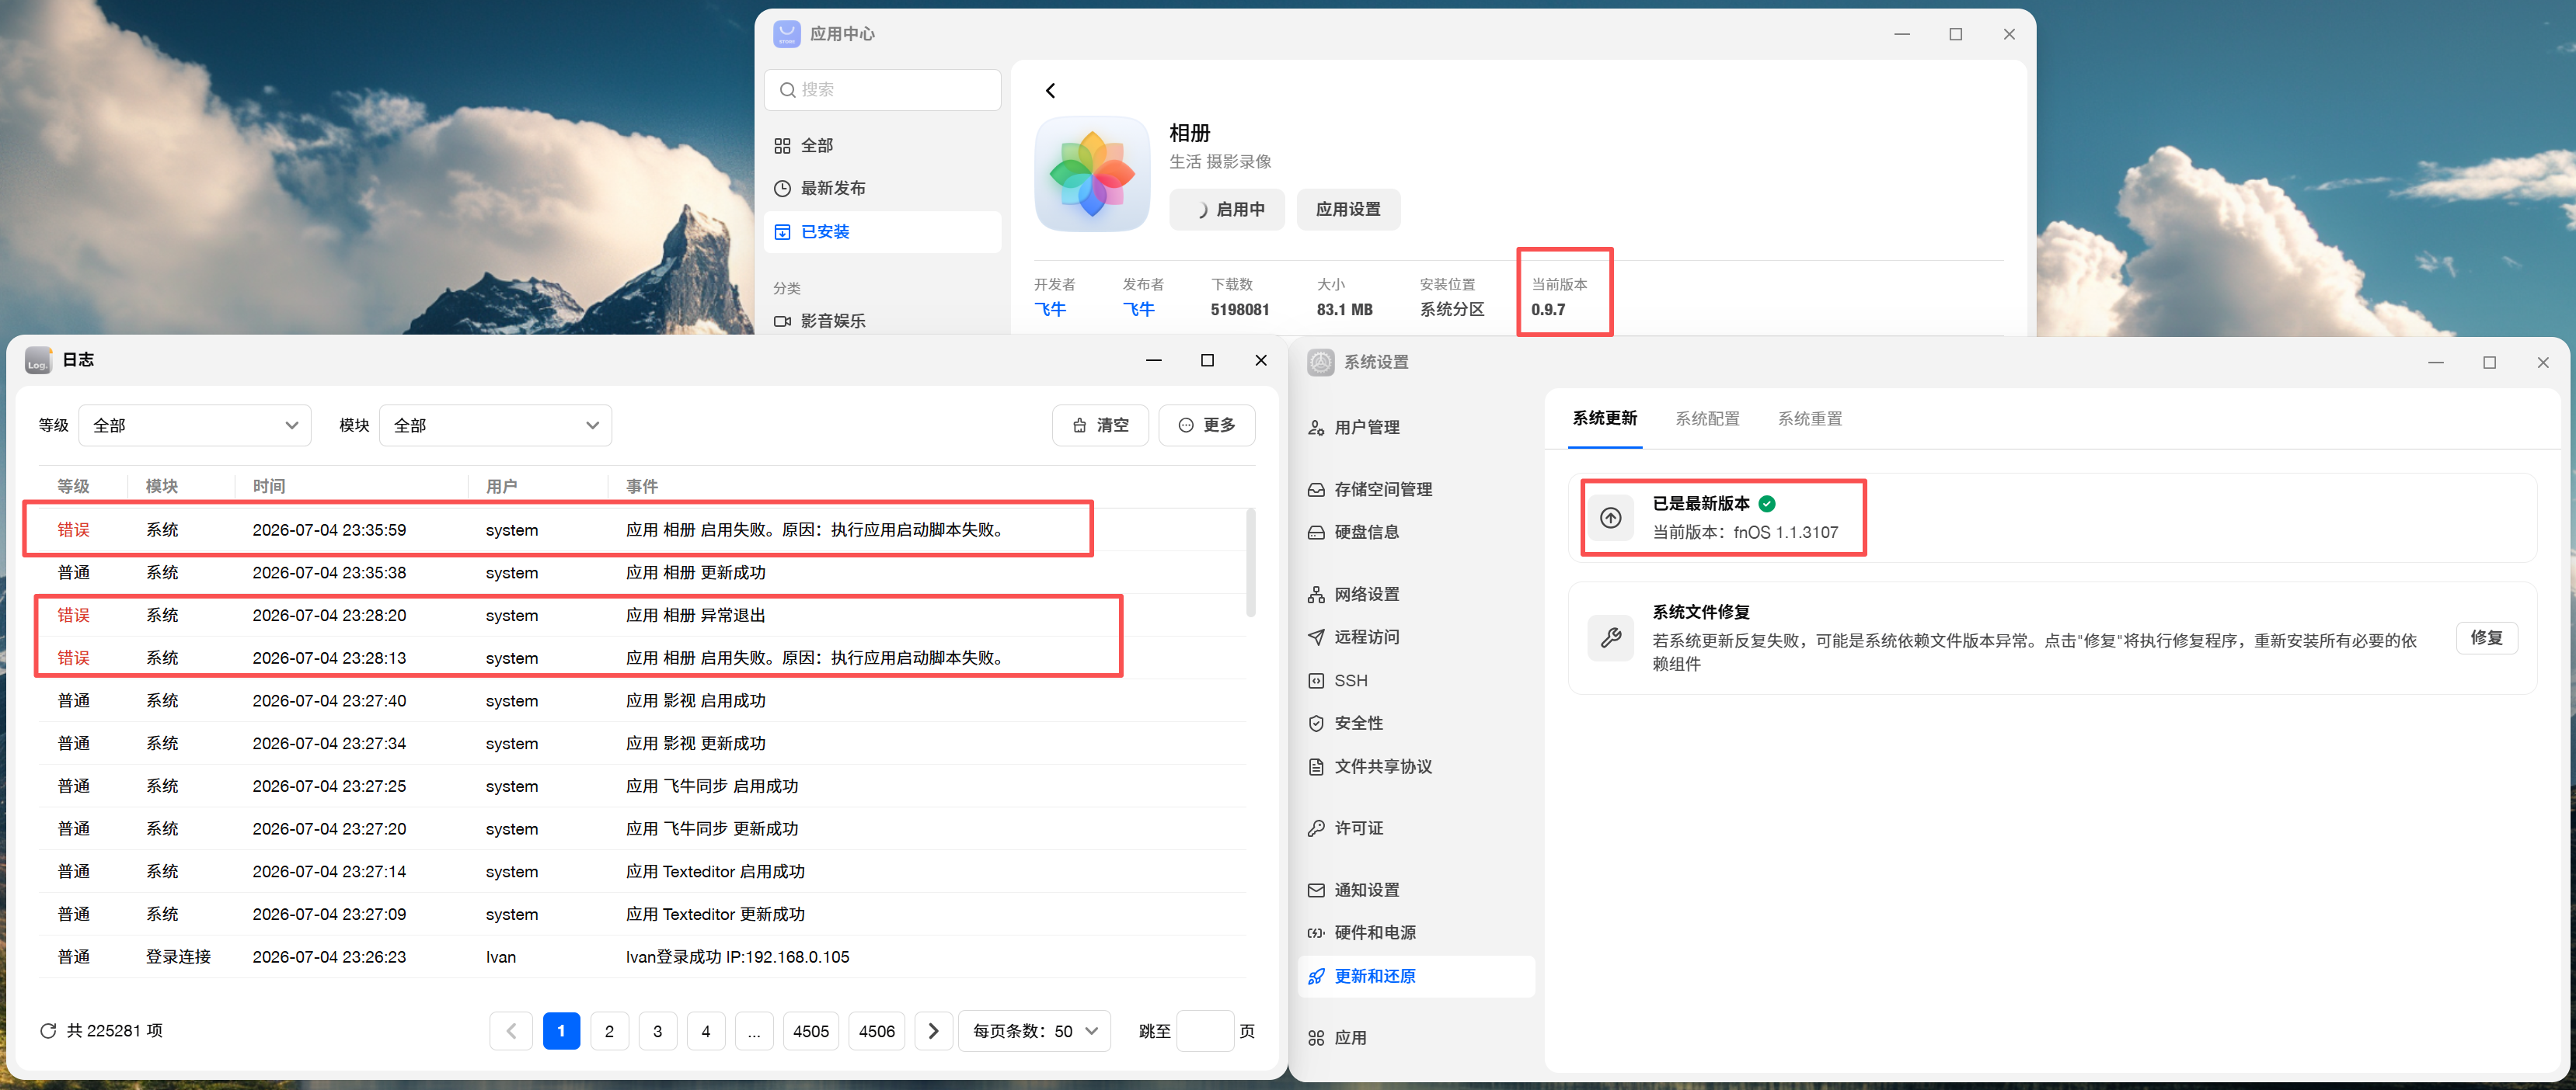Viewport: 2576px width, 1090px height.
Task: Go back using the left chevron arrow
Action: 1050,91
